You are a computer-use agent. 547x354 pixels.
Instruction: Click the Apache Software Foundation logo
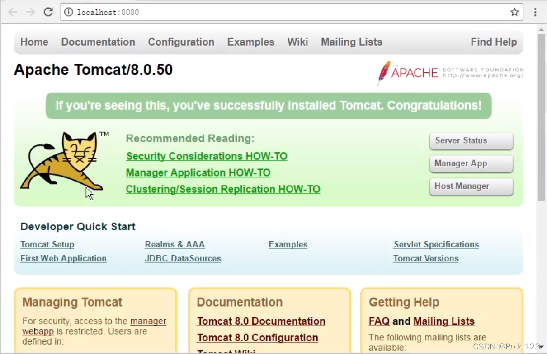[x=450, y=73]
